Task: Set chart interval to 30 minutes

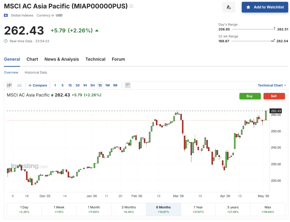Action: (78, 85)
